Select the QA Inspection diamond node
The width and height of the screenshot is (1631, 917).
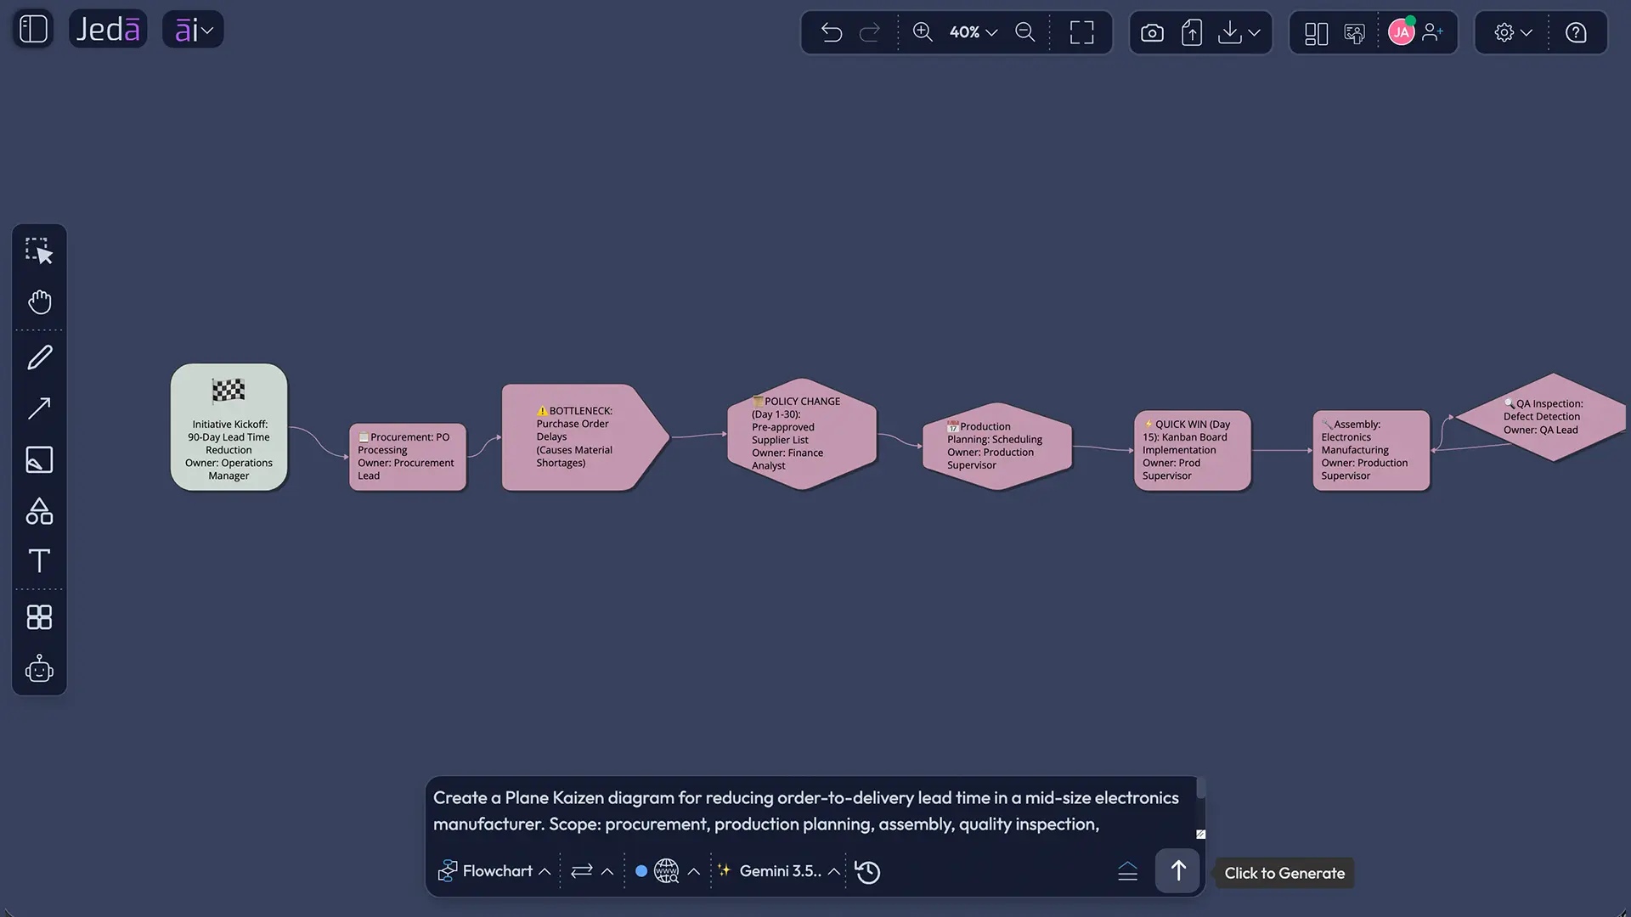(1542, 417)
